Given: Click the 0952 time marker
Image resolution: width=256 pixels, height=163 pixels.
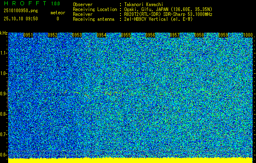Looking at the screenshot, I should coord(53,35).
